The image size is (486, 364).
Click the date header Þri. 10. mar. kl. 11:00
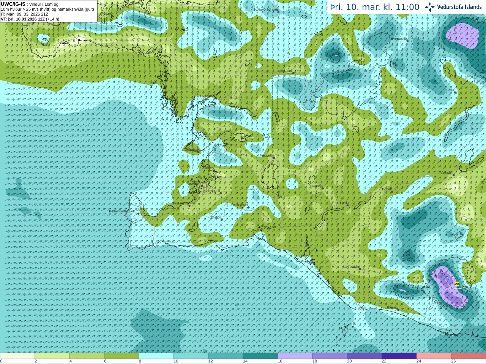tap(374, 7)
